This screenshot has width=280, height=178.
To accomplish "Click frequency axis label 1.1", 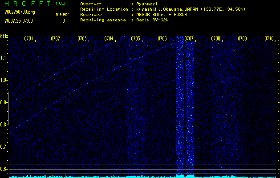I will pyautogui.click(x=4, y=58).
